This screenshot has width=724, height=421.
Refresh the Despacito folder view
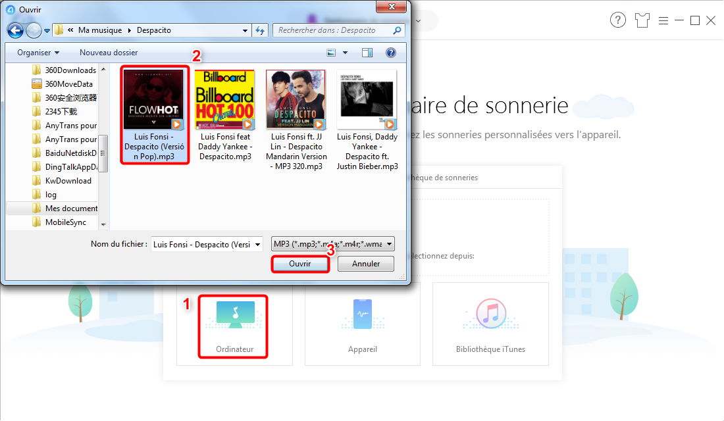(x=260, y=30)
